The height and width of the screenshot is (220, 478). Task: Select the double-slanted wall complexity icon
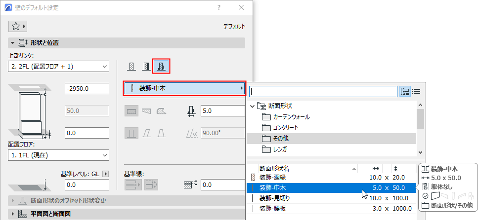[x=161, y=133]
